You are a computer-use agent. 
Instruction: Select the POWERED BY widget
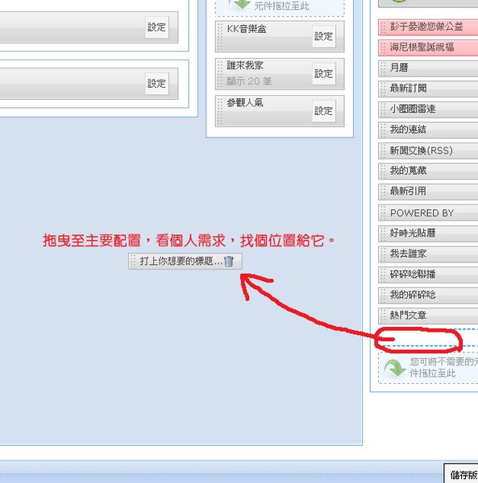coord(428,213)
